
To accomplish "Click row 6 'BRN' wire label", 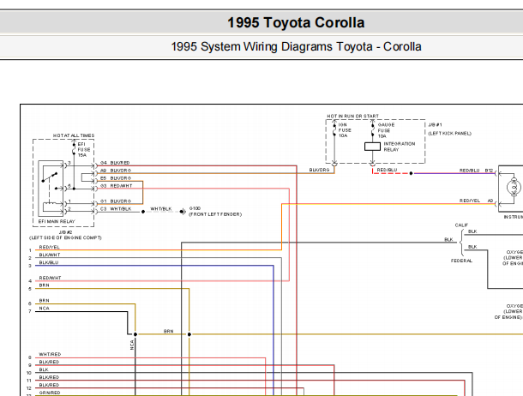I will coord(44,300).
